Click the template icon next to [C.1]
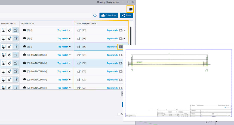234x125 pixels. pyautogui.click(x=79, y=55)
